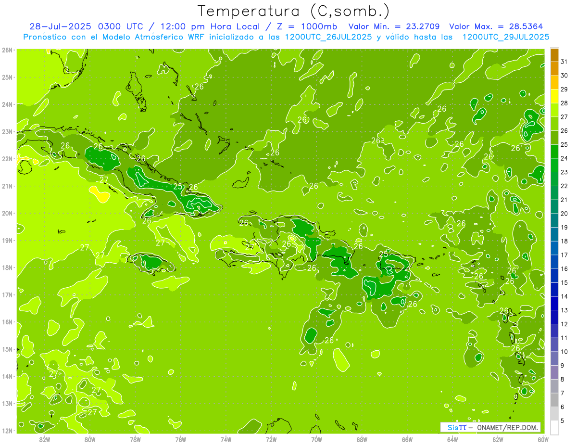Image resolution: width=577 pixels, height=446 pixels.
Task: Click the color scale value 26
Action: point(564,130)
